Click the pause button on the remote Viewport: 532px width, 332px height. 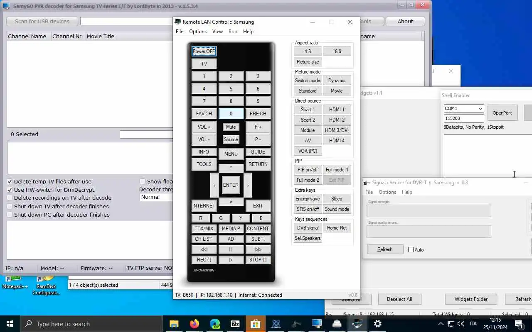[x=231, y=249]
